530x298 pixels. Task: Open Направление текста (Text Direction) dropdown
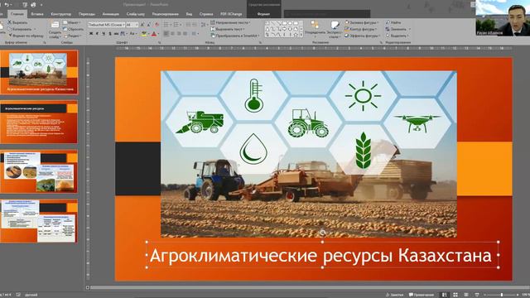pos(230,22)
